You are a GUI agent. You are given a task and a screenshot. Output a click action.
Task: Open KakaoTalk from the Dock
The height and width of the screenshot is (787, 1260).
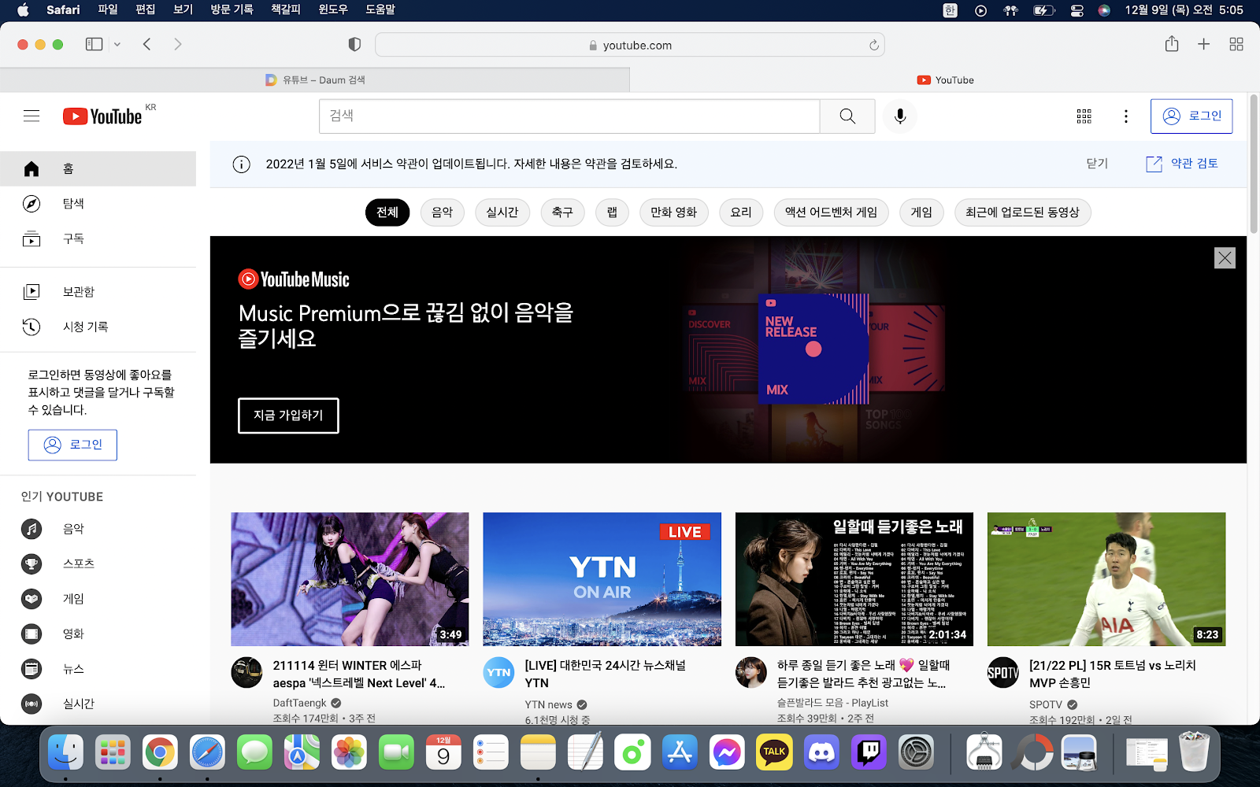click(x=774, y=753)
